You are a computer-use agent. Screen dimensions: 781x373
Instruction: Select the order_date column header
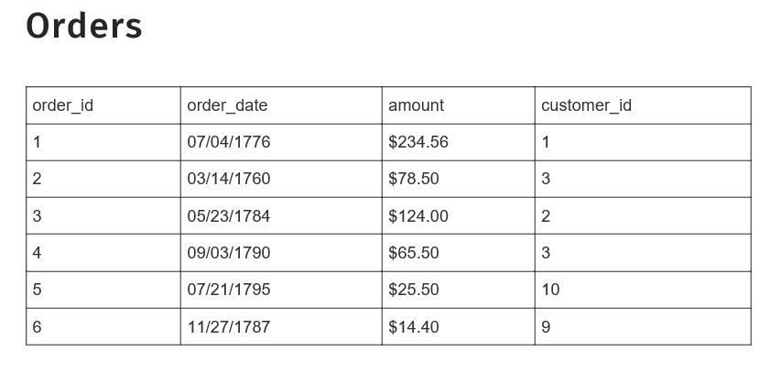click(x=227, y=105)
